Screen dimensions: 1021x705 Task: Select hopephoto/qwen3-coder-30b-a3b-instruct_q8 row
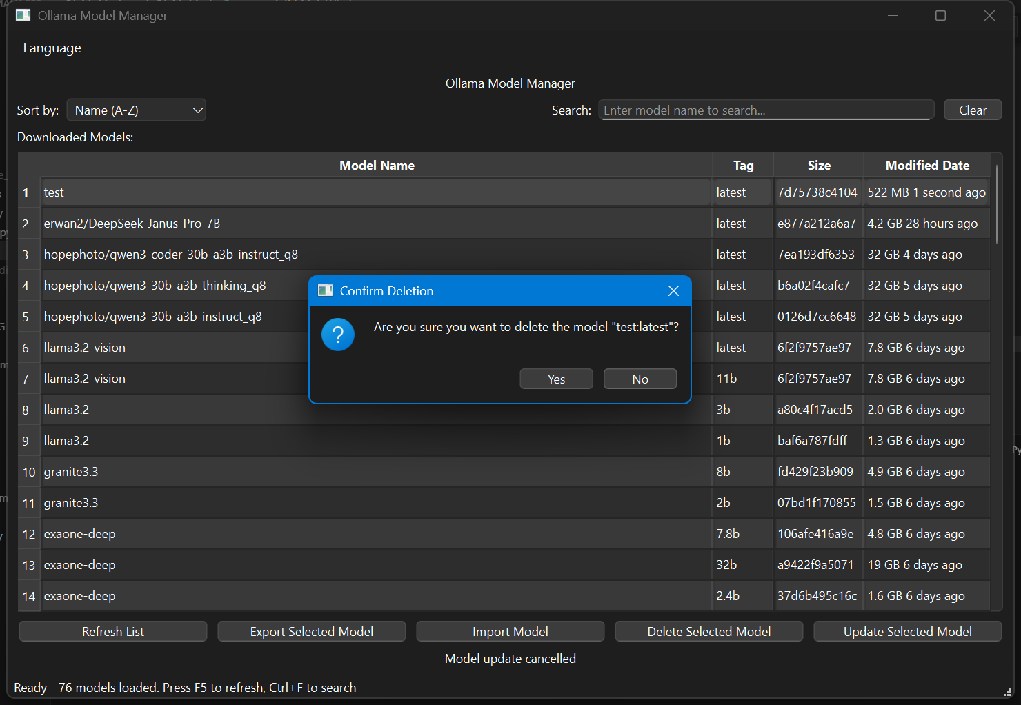click(x=377, y=255)
